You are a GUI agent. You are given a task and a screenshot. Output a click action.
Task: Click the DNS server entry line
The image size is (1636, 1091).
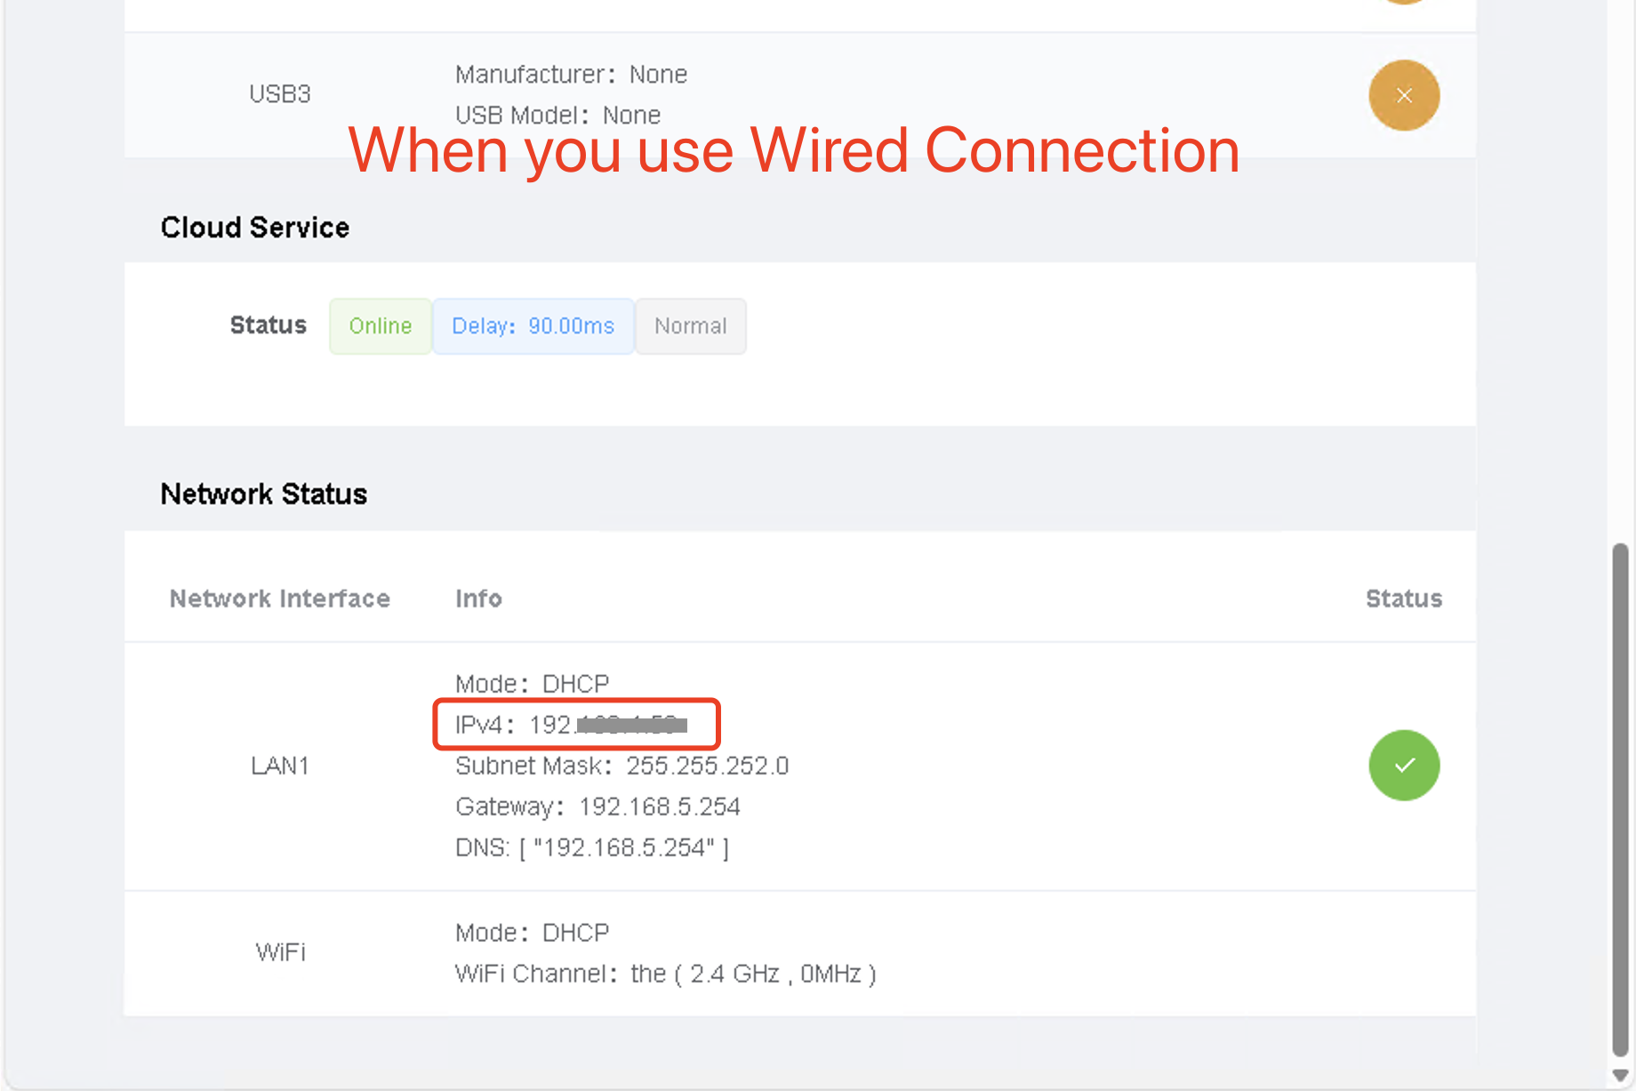(x=591, y=847)
